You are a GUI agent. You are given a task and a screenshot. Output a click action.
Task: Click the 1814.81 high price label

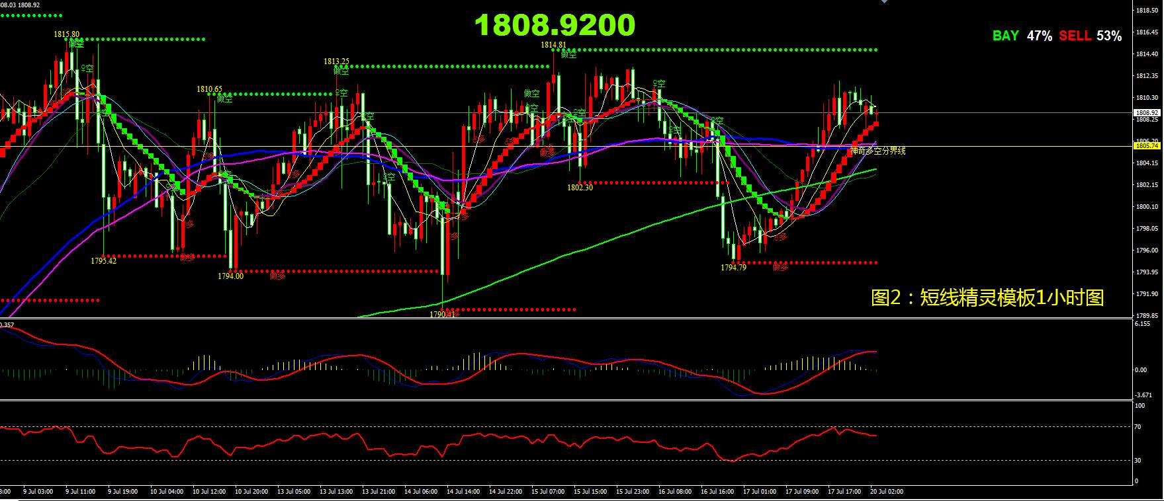(553, 45)
